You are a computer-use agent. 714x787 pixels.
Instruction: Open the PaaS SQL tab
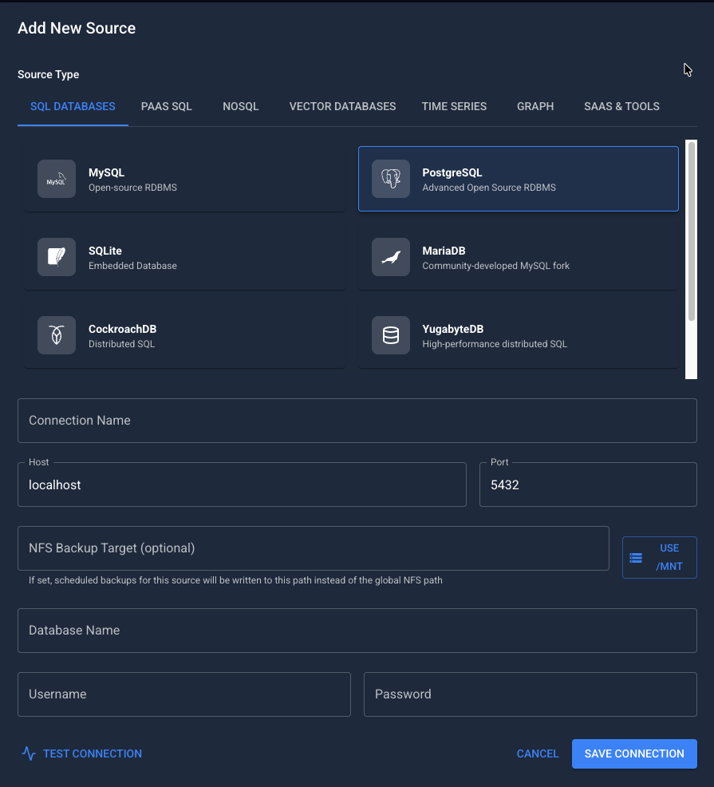(167, 106)
